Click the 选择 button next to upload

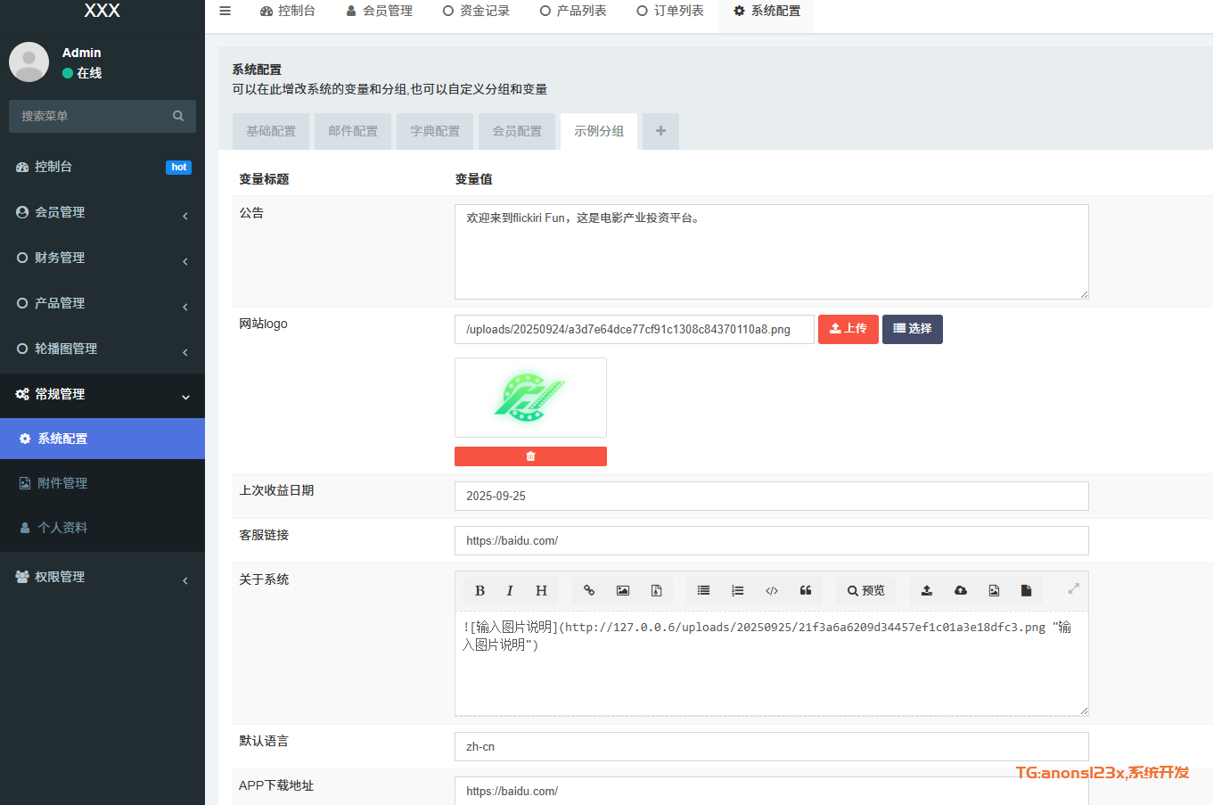tap(912, 329)
